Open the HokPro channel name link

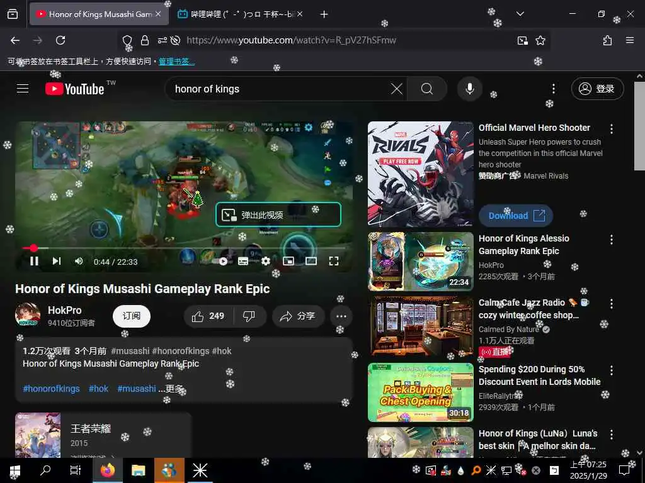65,311
